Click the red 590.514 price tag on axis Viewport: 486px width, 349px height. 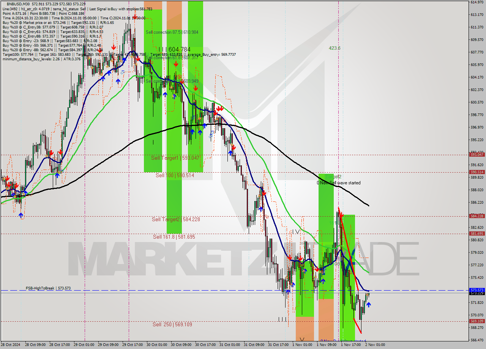[477, 172]
